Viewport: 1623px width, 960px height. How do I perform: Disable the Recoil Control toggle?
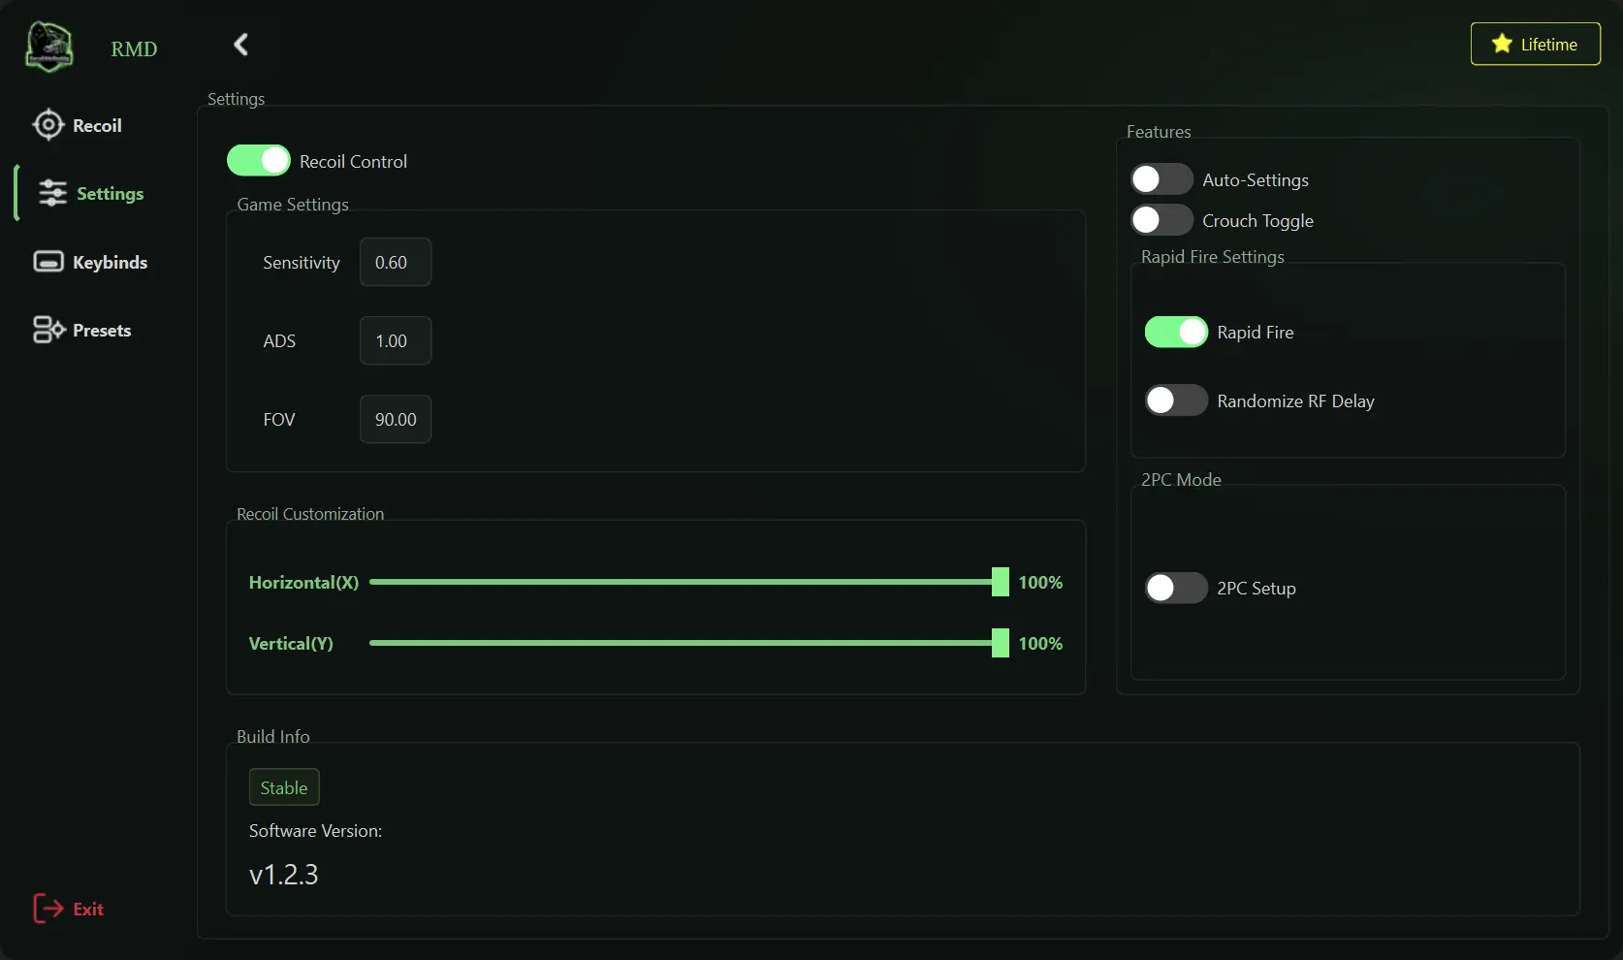[x=258, y=160]
